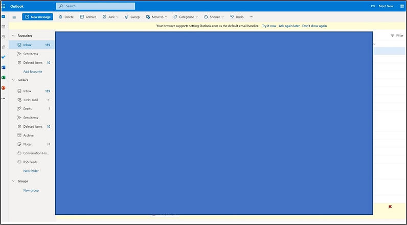Select Sent Items under Favourites
This screenshot has width=407, height=225.
(x=32, y=54)
